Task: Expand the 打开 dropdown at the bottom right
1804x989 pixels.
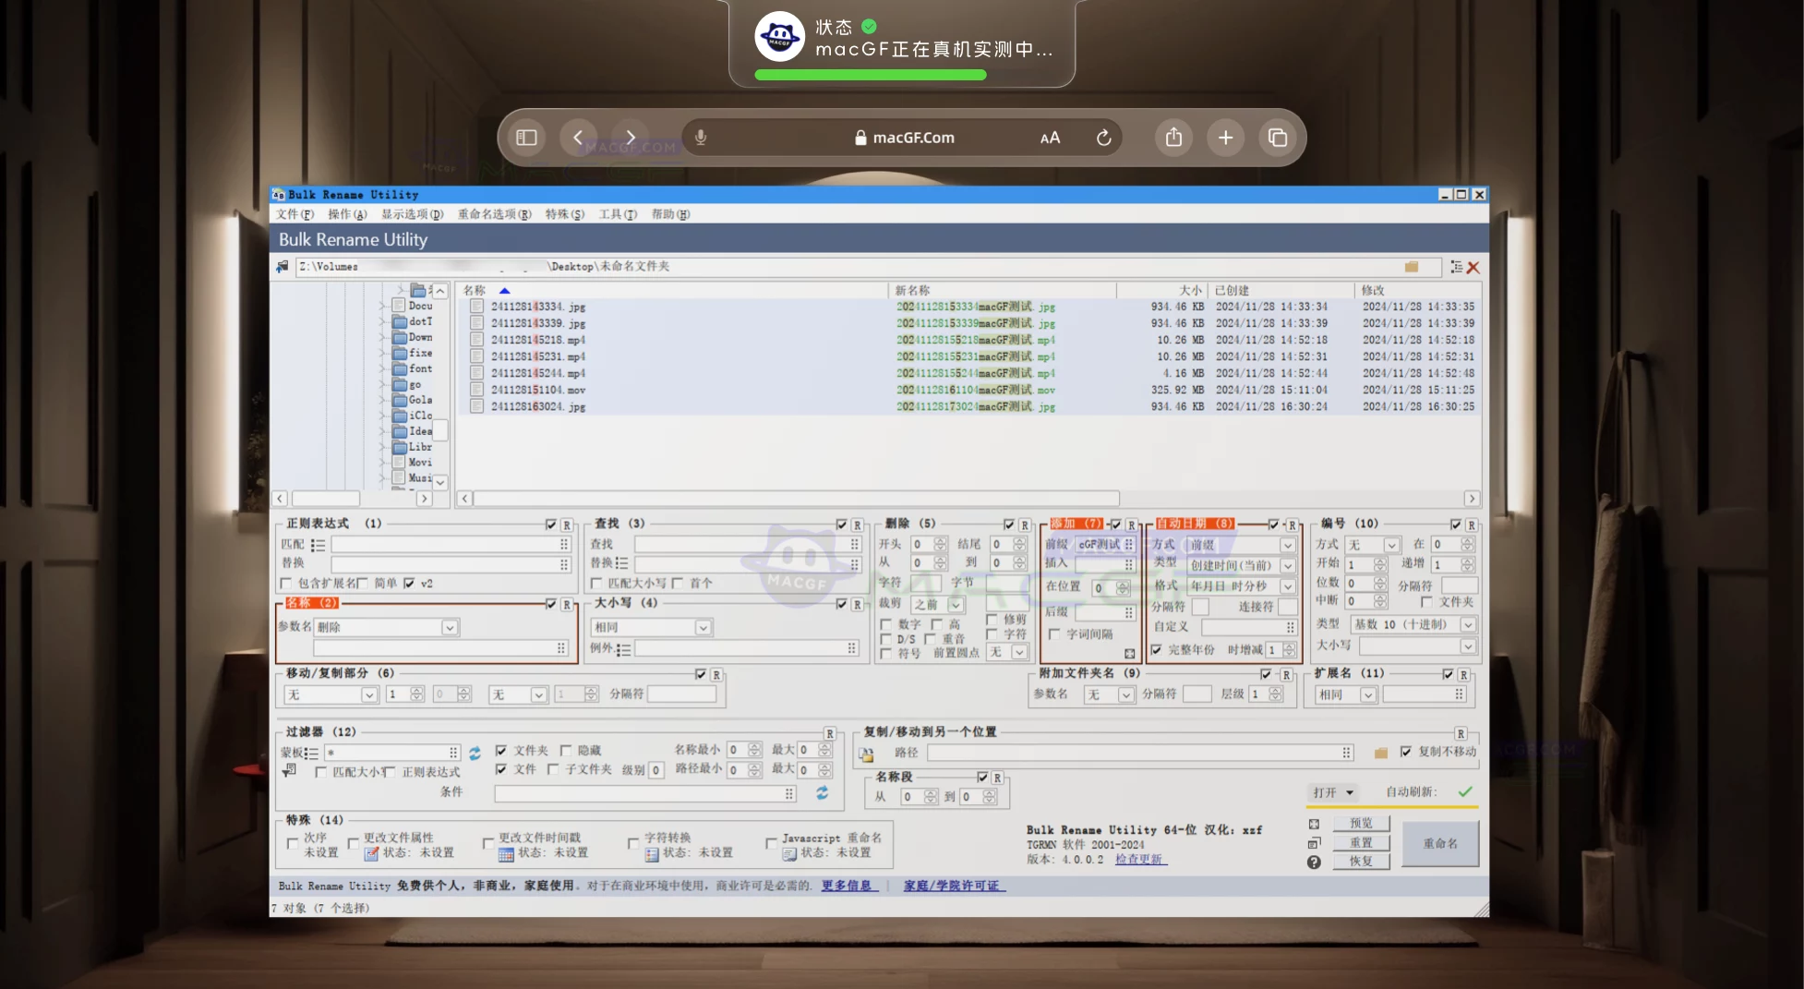Action: 1347,792
